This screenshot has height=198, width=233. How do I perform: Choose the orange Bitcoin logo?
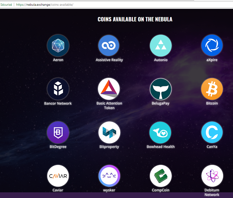click(x=212, y=89)
